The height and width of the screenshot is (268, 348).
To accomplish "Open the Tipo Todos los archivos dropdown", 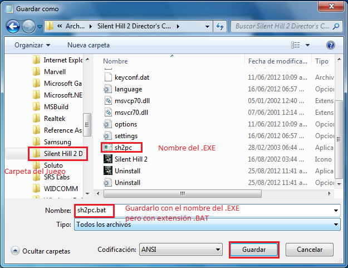I will (207, 225).
